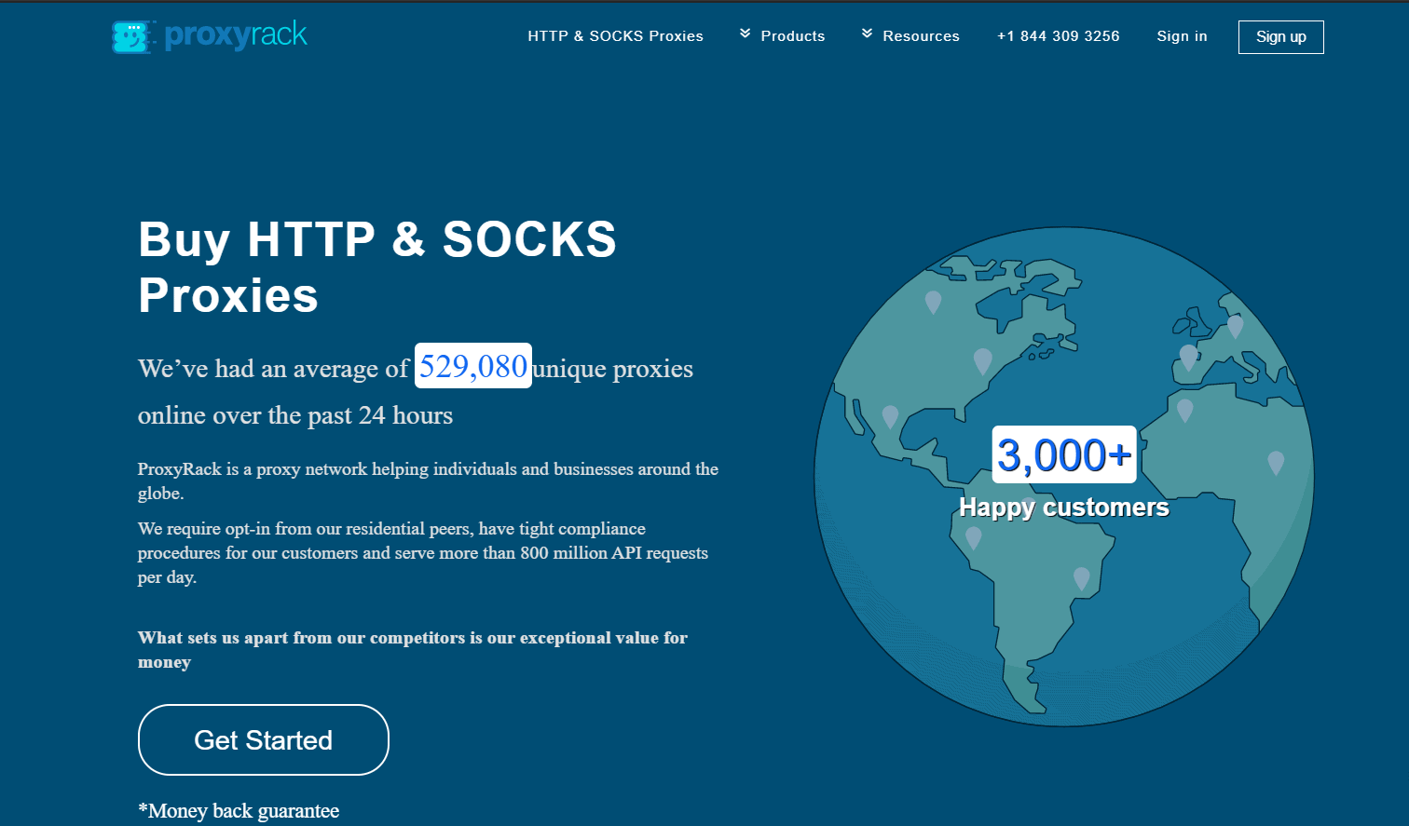This screenshot has height=826, width=1409.
Task: Open the Resources menu
Action: (921, 36)
